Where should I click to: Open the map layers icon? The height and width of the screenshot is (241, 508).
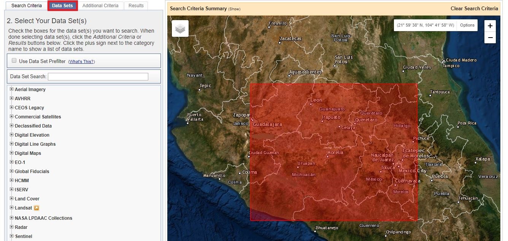[180, 29]
